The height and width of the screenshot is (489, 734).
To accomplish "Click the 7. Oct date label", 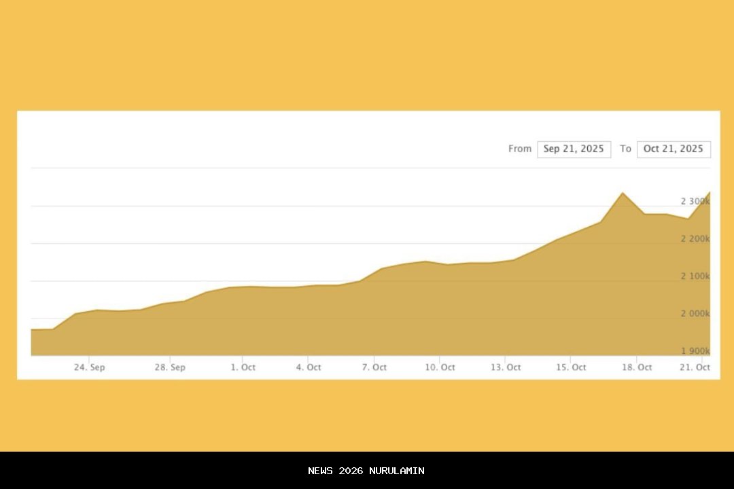I will pos(374,367).
